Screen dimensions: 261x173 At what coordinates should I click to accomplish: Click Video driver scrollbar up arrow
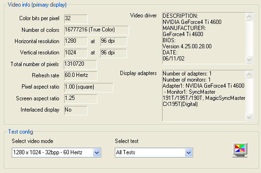point(249,17)
